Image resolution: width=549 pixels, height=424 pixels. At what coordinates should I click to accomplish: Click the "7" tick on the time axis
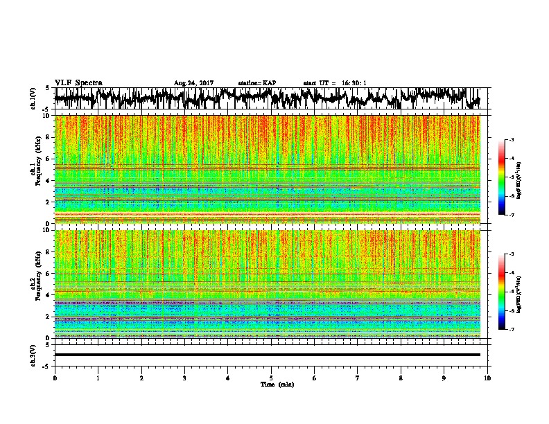(358, 378)
